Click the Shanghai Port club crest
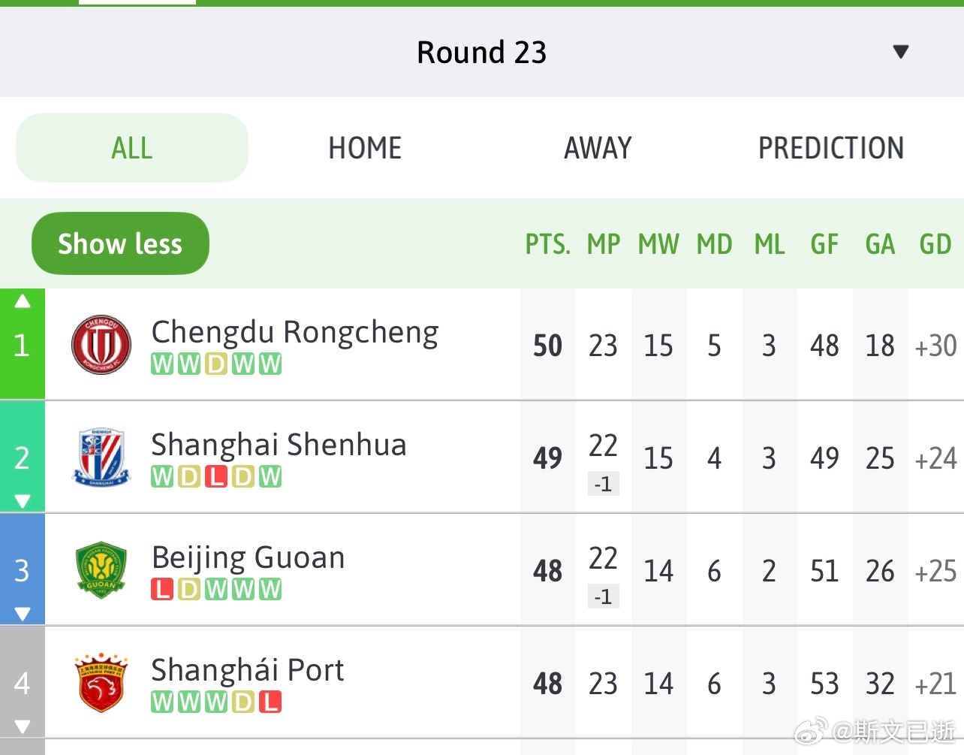Screen dimensions: 964x755 tap(101, 683)
